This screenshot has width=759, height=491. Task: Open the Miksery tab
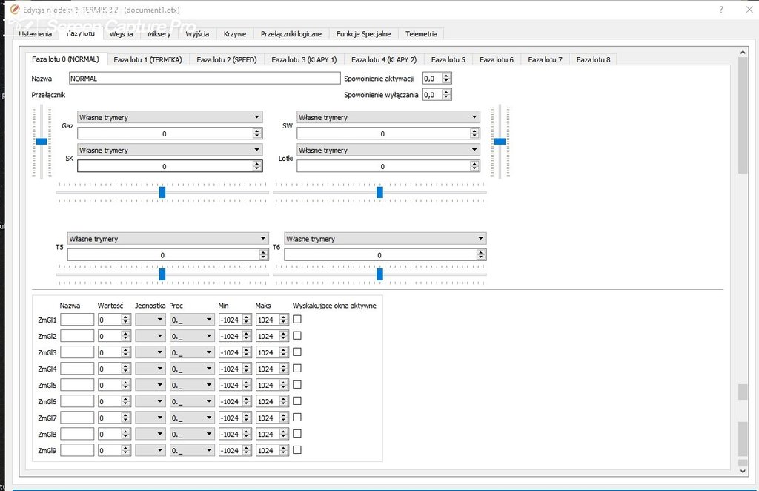click(159, 34)
